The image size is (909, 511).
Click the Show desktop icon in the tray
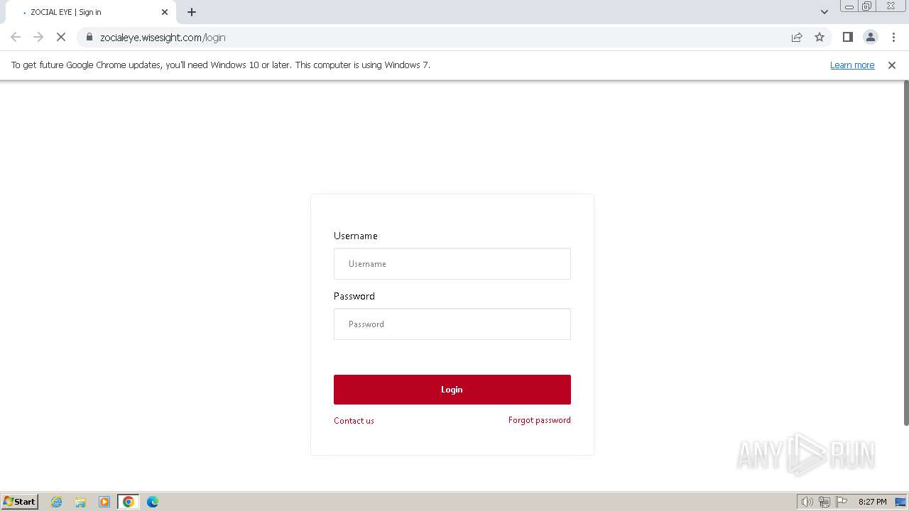(x=900, y=502)
